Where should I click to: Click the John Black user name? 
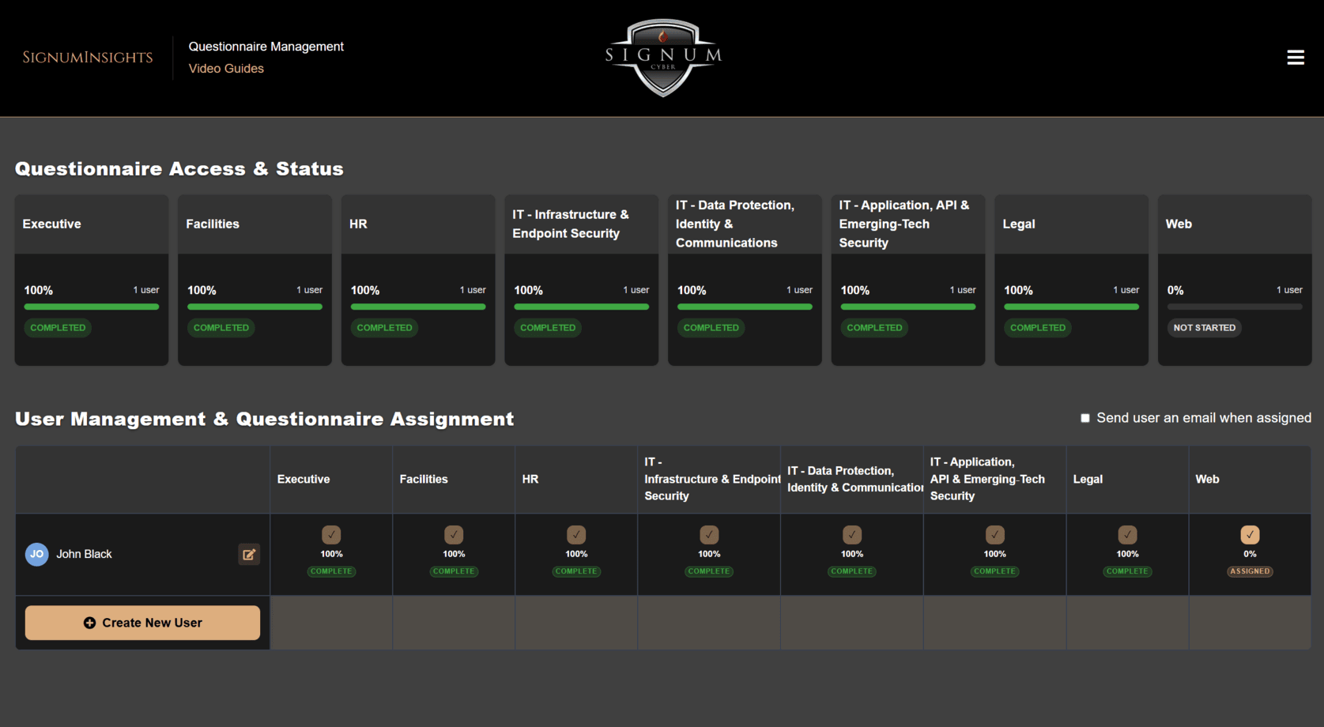[84, 555]
